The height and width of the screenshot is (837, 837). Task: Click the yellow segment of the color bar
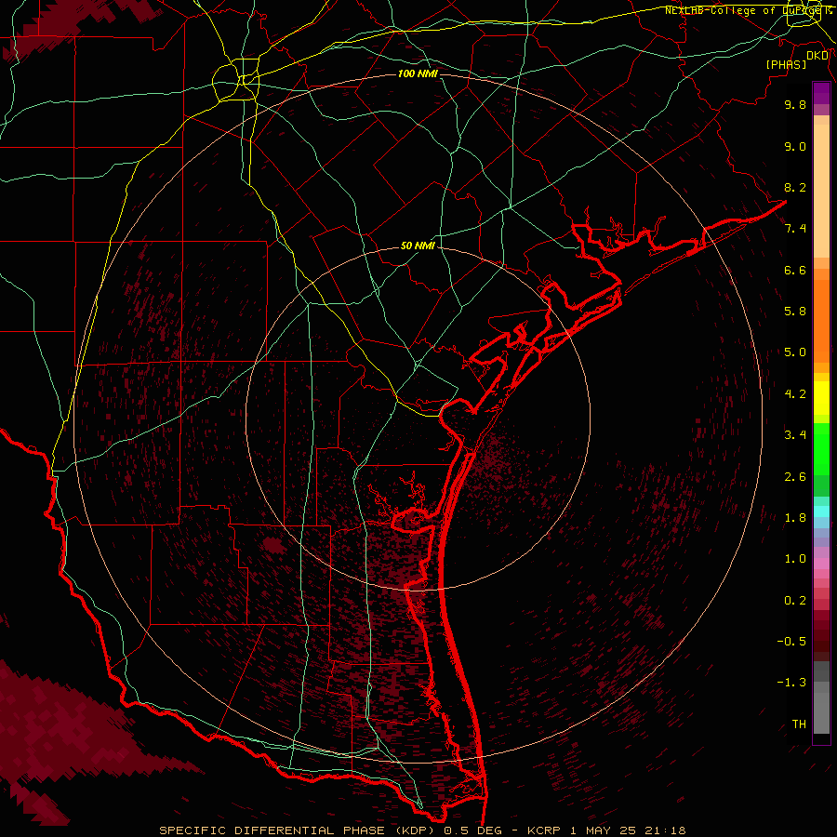point(821,398)
